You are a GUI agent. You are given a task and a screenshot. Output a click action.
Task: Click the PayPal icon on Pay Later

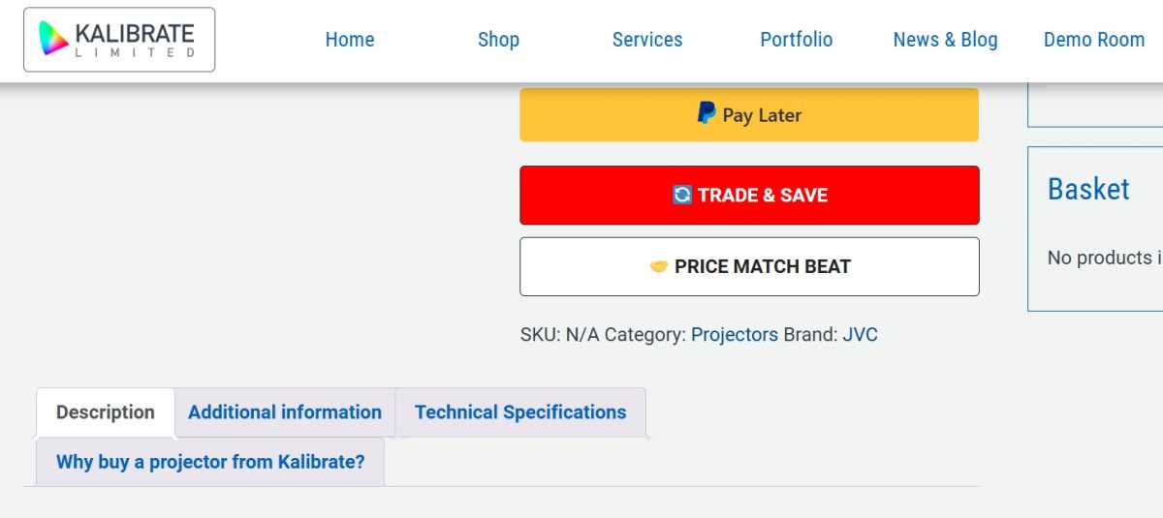tap(707, 114)
